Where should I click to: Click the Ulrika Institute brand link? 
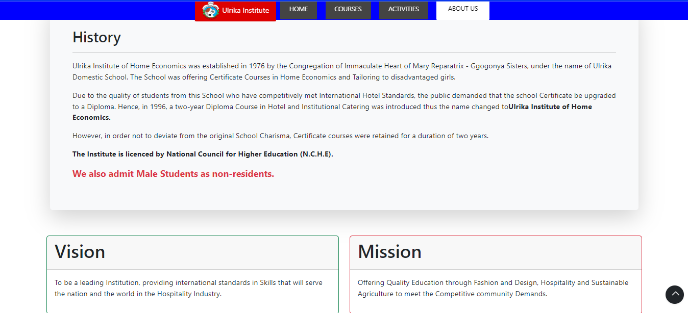(x=235, y=11)
